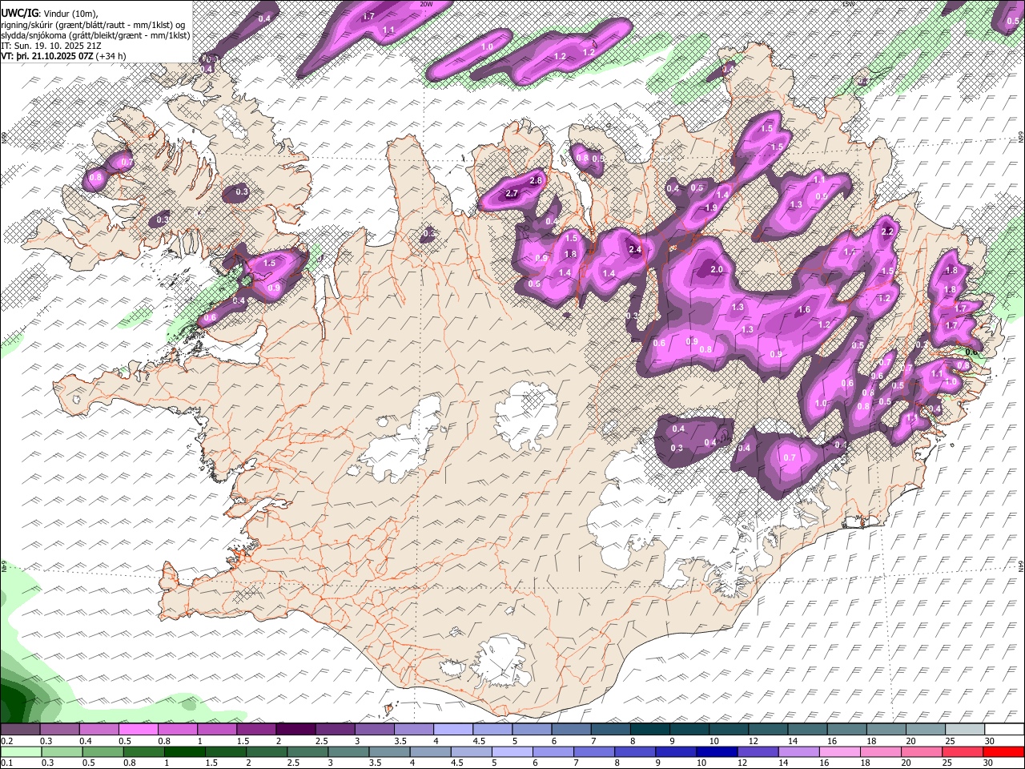Click the '3.5' label in the lower legend row
The width and height of the screenshot is (1025, 769).
pos(376,763)
